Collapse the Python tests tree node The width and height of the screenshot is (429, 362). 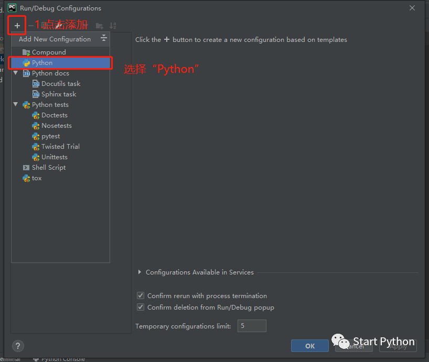click(x=16, y=104)
